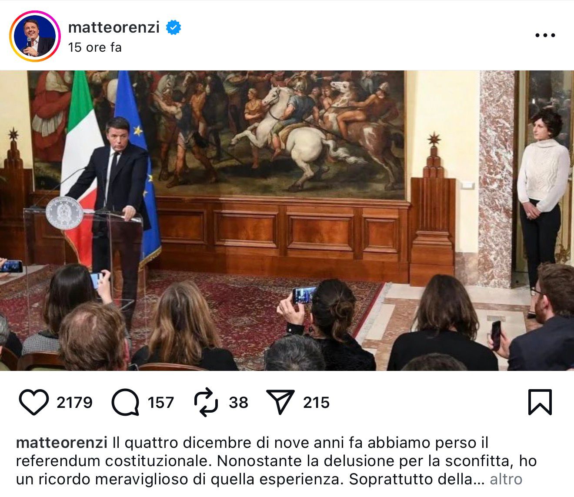Click the 38 reposts count

238,402
